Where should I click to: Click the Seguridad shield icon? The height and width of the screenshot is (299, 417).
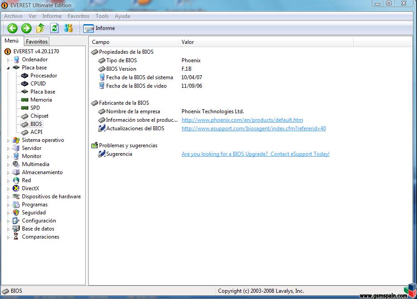[x=16, y=213]
